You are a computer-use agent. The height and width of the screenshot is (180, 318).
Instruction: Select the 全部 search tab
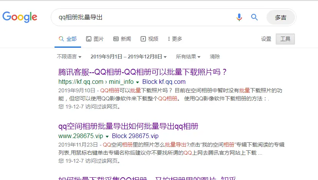[x=68, y=39]
